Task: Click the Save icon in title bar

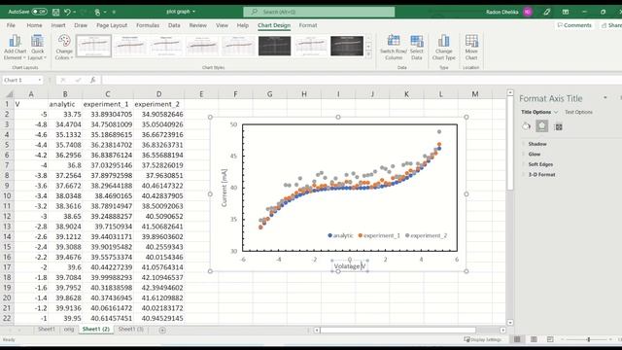Action: point(56,12)
